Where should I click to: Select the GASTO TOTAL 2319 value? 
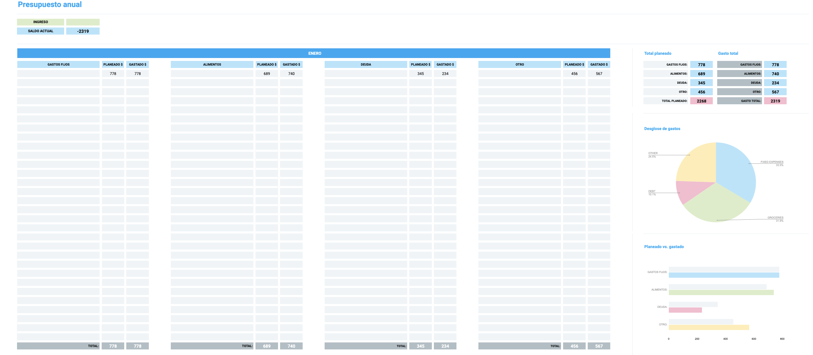coord(775,101)
